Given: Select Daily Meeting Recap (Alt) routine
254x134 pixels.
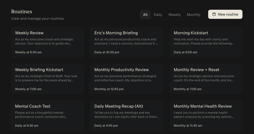Looking at the screenshot, I should coord(126,115).
